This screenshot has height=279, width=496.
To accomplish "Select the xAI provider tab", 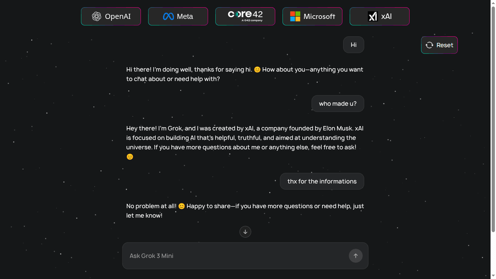I will pos(379,16).
